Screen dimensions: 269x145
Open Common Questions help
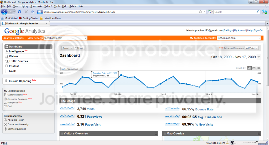click(17, 129)
